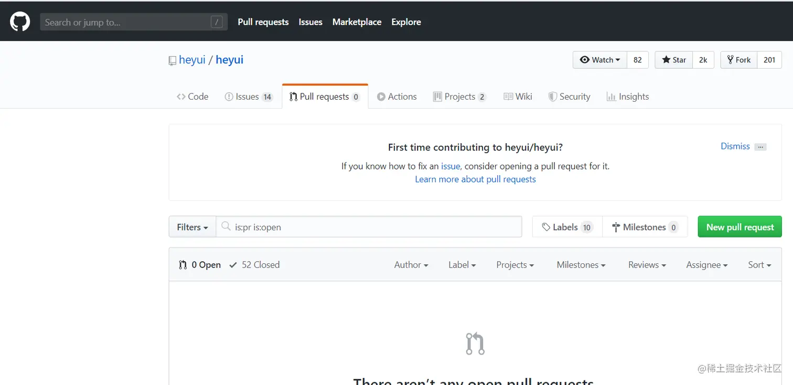View the 82 watchers count
Viewport: 793px width, 385px height.
[638, 60]
